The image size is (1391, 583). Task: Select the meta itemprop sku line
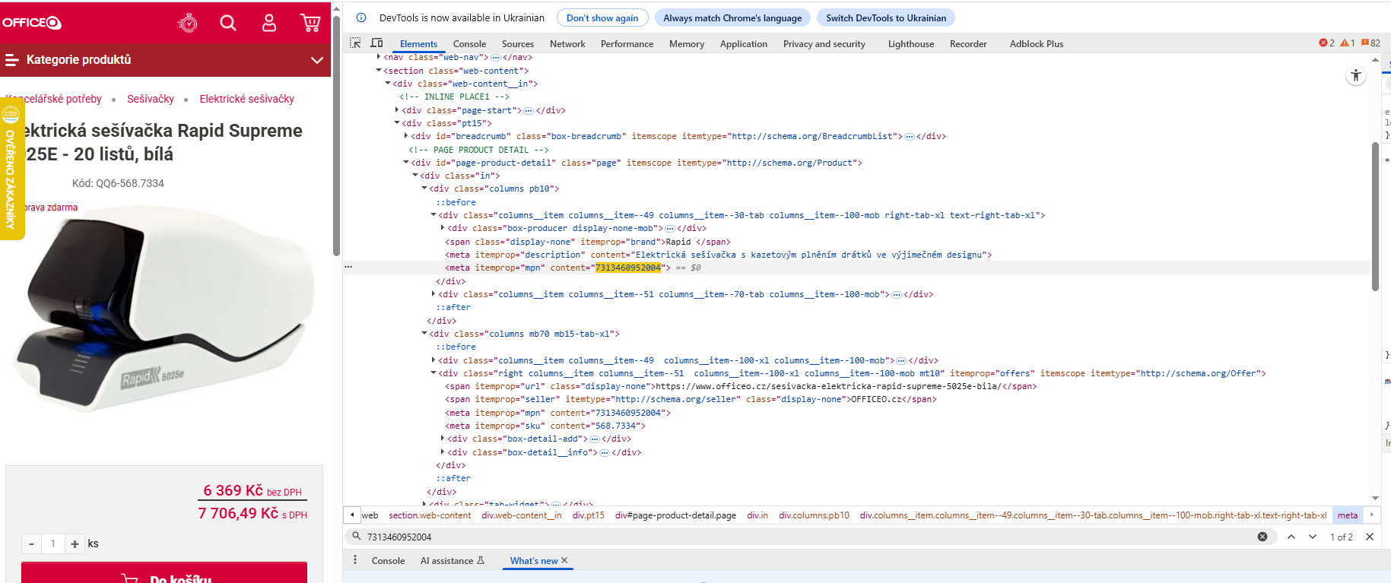(545, 426)
